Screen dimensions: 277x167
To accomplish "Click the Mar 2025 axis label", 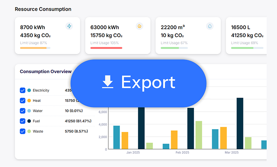I will pyautogui.click(x=231, y=152).
